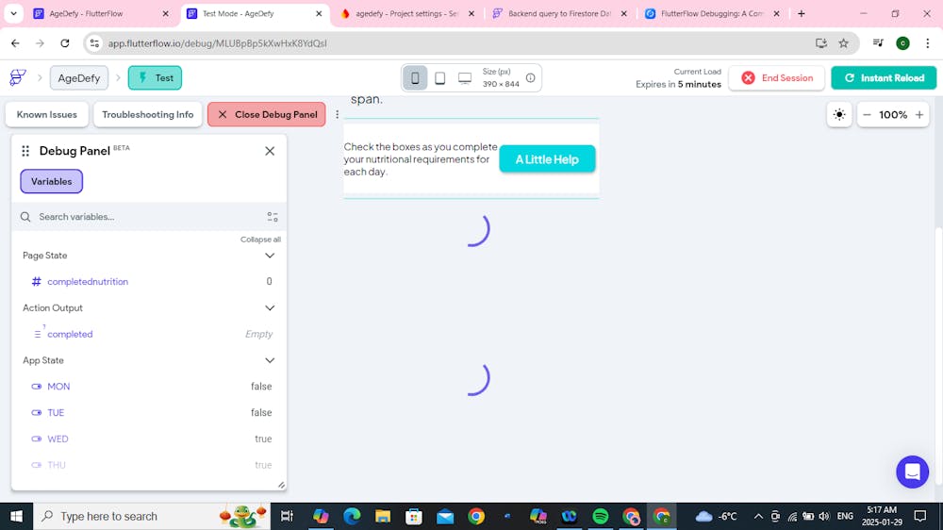
Task: Click the FlutterFlow logo icon
Action: pos(17,77)
